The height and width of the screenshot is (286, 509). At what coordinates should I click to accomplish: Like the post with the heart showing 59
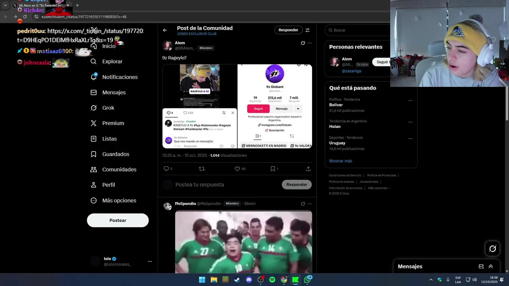click(237, 169)
